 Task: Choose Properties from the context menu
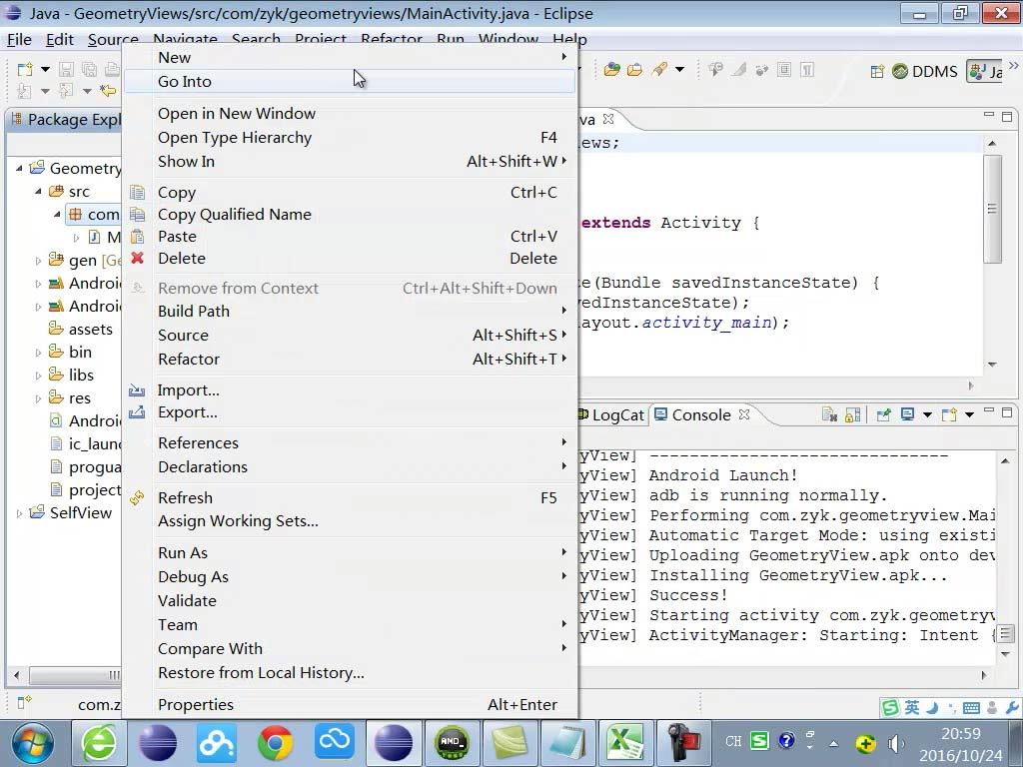[x=195, y=704]
